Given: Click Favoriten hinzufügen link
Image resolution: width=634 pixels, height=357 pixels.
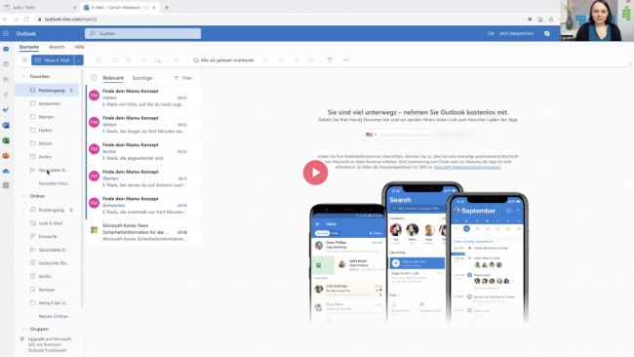Looking at the screenshot, I should 55,183.
